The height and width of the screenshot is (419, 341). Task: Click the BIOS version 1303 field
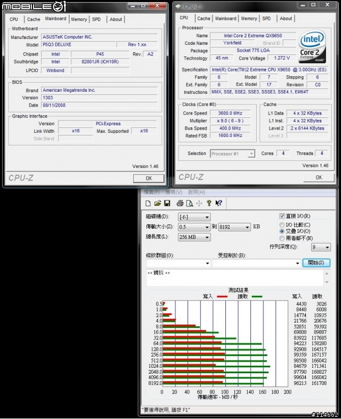[99, 98]
